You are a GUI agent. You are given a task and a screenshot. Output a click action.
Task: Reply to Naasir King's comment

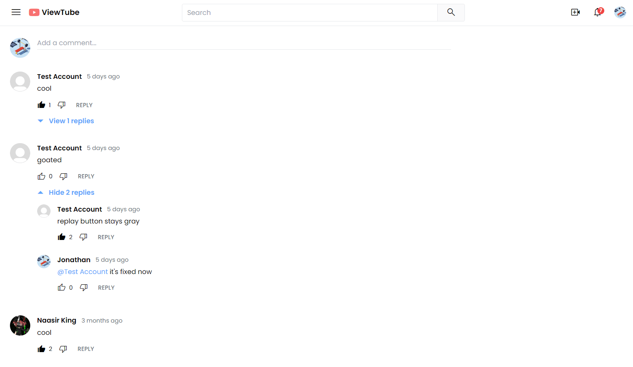pyautogui.click(x=86, y=349)
